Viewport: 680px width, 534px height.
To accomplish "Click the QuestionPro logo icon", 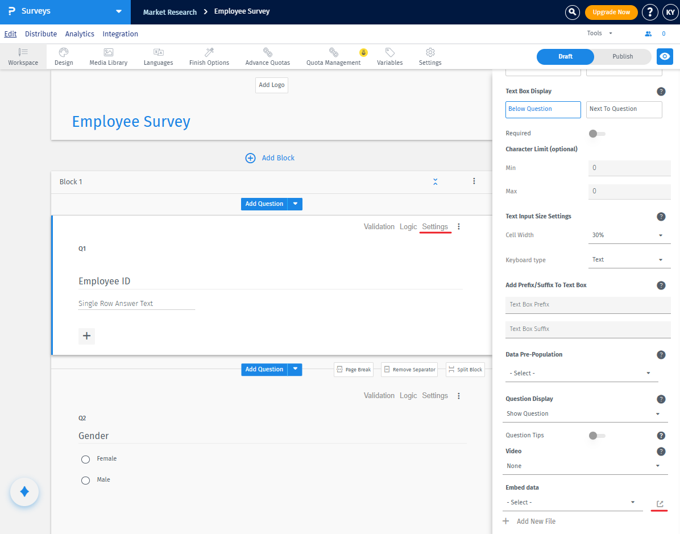I will [12, 11].
